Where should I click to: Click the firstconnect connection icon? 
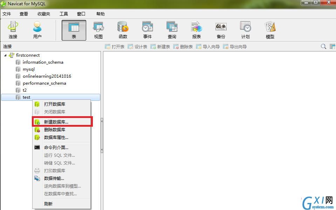[x=11, y=55]
